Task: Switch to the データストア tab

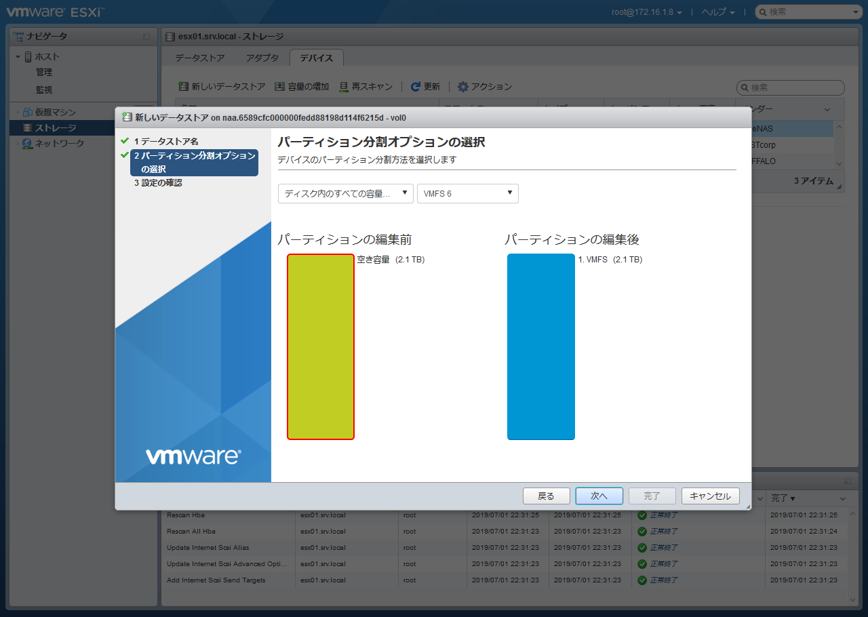Action: pyautogui.click(x=200, y=58)
